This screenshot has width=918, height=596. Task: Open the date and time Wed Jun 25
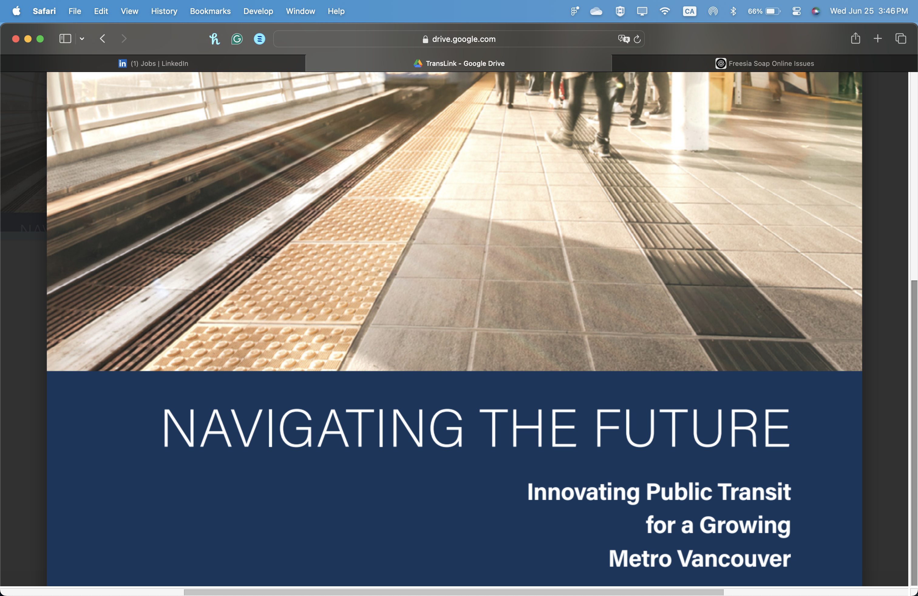(869, 11)
